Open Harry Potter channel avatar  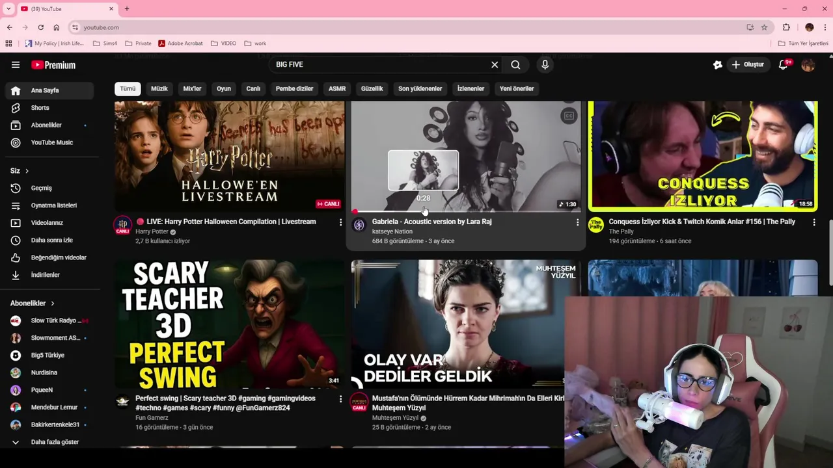point(122,226)
